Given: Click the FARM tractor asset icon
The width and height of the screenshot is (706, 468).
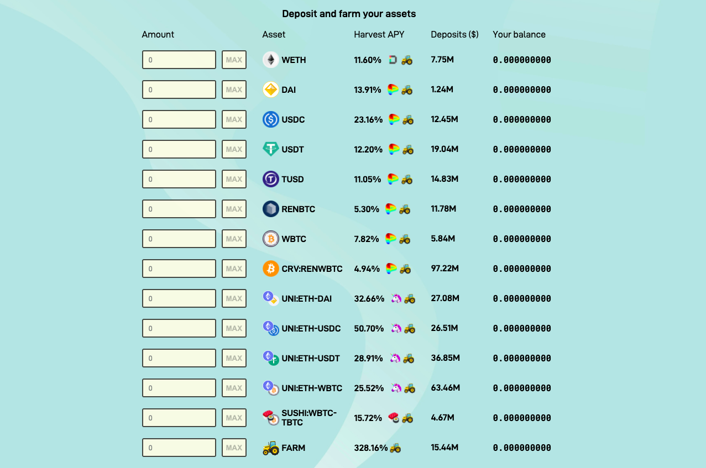Looking at the screenshot, I should point(270,448).
